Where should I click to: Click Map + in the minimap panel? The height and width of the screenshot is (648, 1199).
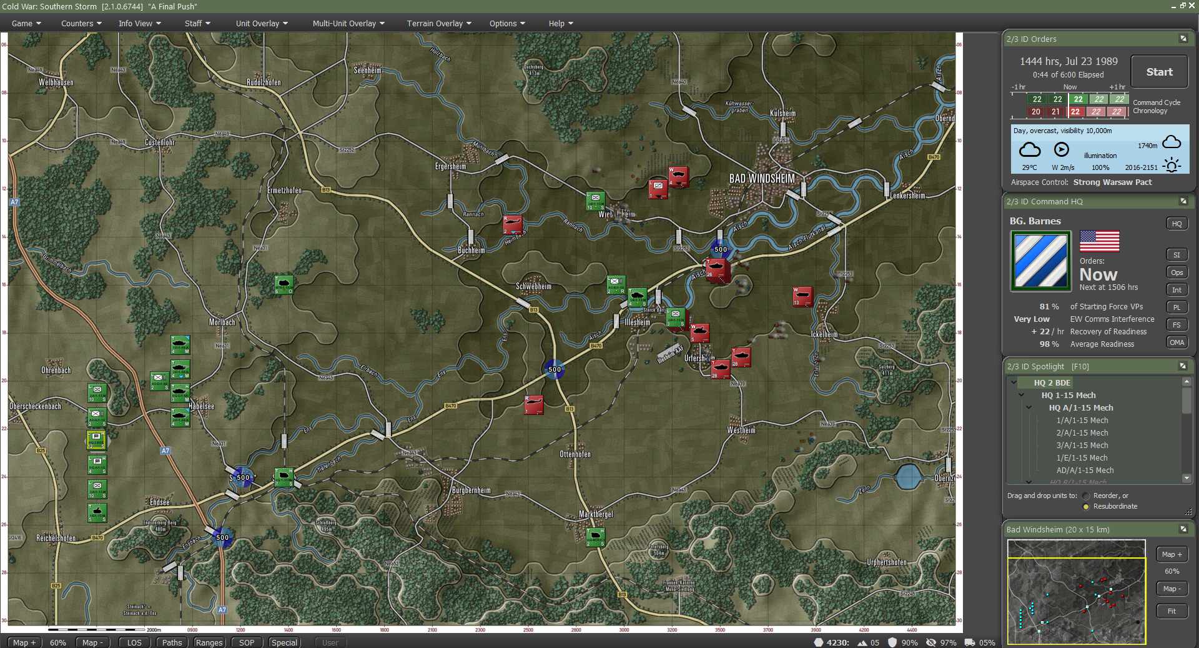point(1172,554)
